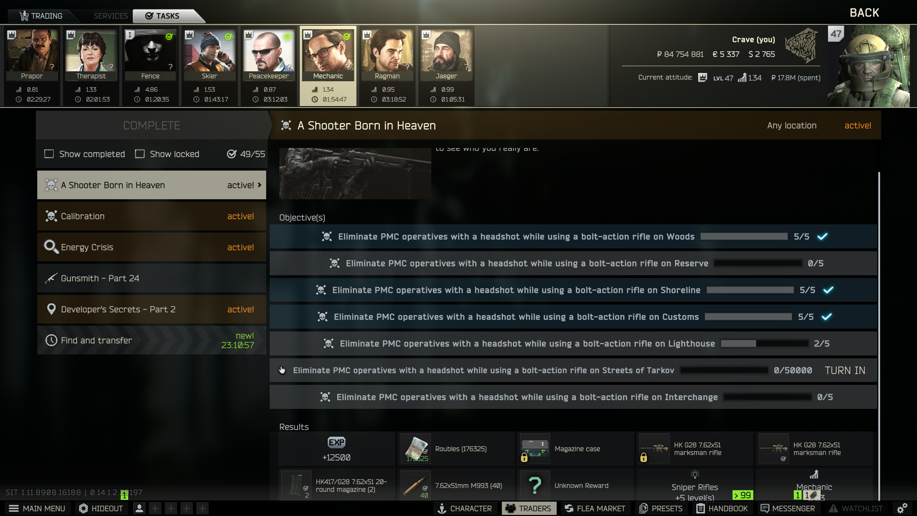Expand the Calibration task entry
The image size is (917, 516).
point(152,216)
